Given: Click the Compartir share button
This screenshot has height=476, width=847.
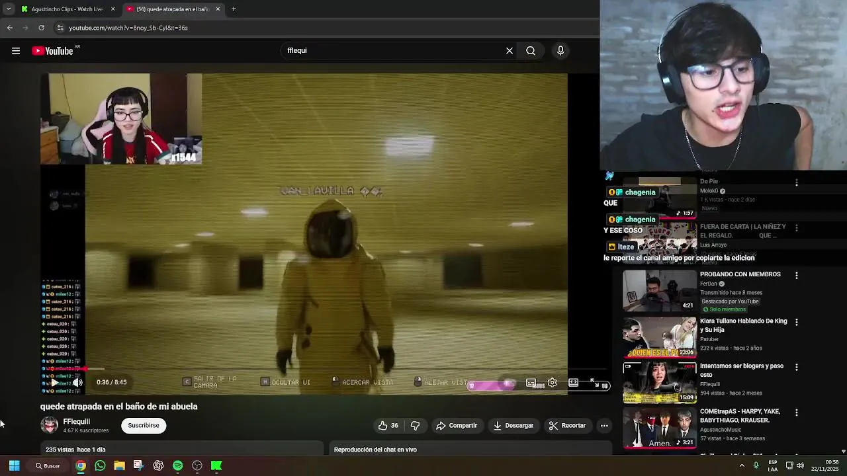Looking at the screenshot, I should 457,426.
